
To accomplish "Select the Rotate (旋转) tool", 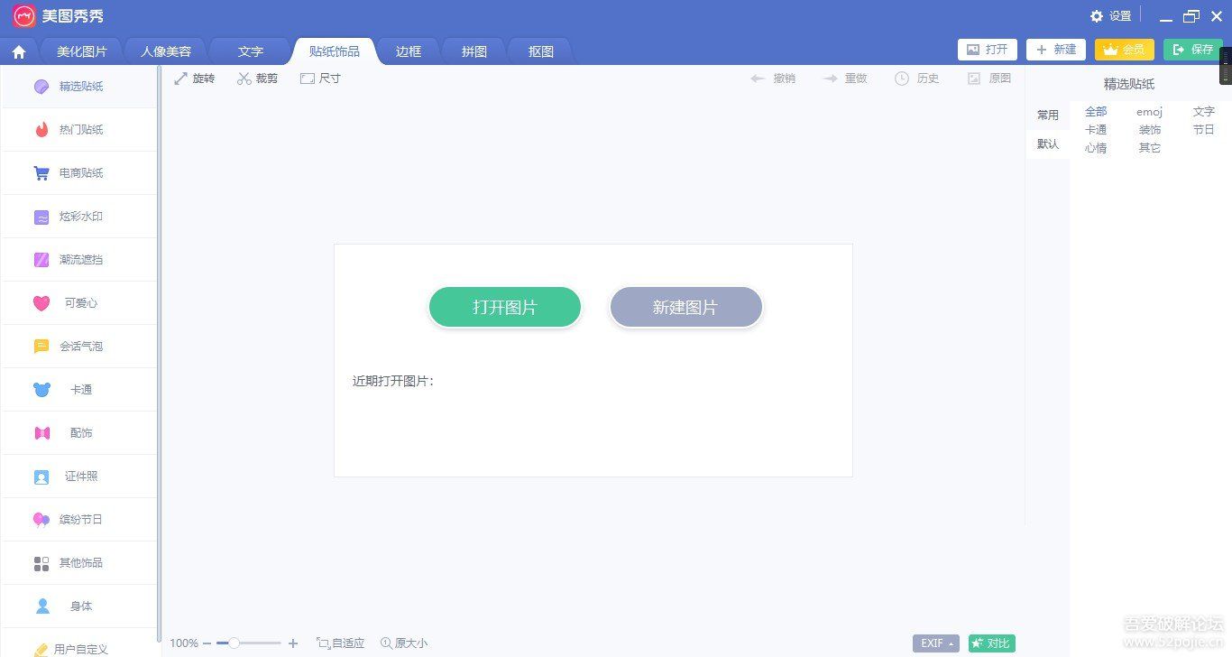I will click(x=194, y=79).
